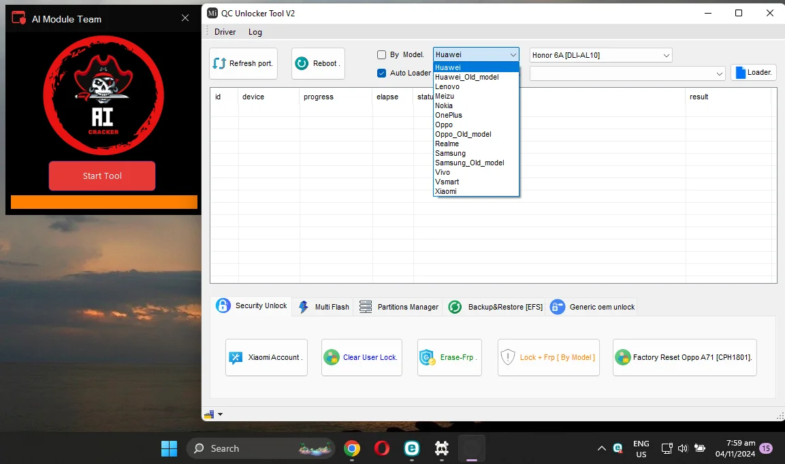Click the result column header
This screenshot has width=785, height=464.
pos(728,97)
